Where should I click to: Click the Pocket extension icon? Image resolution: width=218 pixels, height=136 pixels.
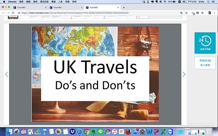pyautogui.click(x=197, y=13)
